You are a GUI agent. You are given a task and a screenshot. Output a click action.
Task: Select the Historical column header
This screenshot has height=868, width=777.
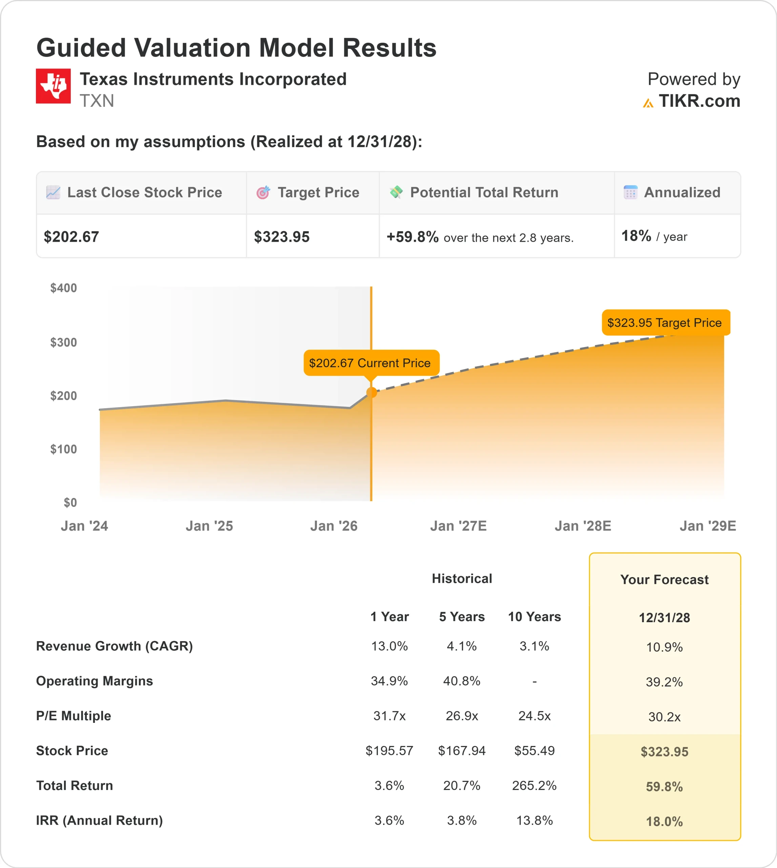click(x=462, y=578)
